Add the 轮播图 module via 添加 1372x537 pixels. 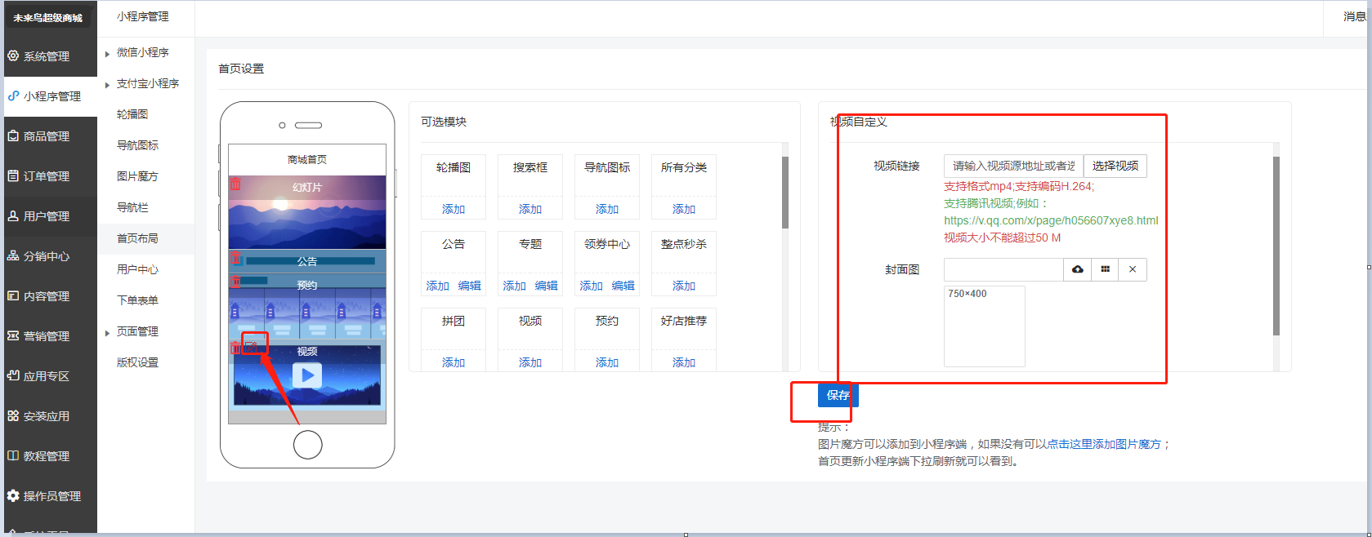pos(454,209)
